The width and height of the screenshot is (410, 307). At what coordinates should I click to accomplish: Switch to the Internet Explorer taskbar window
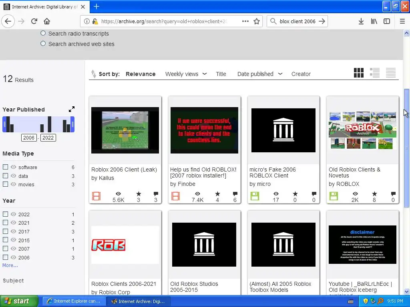coord(74,301)
